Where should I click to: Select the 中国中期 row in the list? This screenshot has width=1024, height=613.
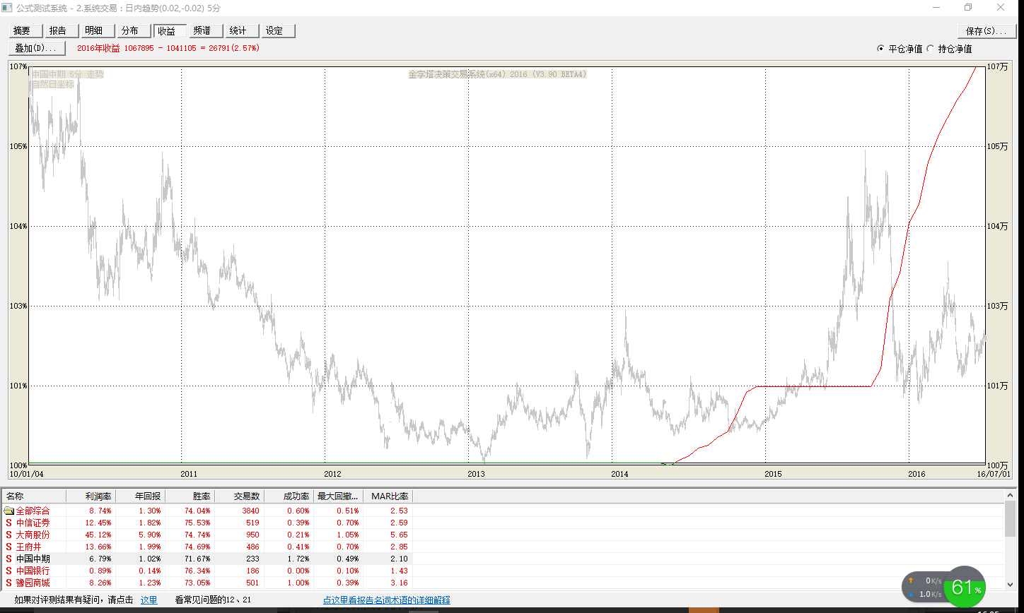33,559
